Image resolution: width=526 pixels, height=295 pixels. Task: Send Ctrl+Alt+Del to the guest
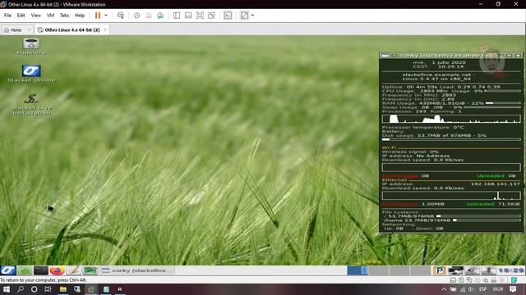[121, 16]
